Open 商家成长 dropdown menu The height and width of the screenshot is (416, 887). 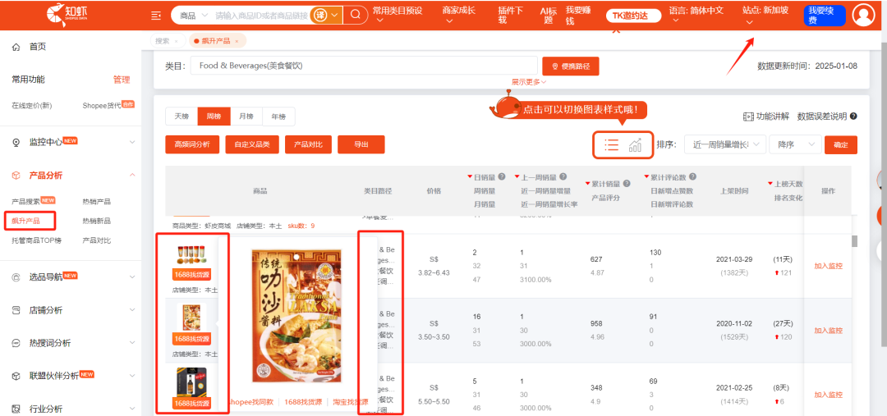[458, 16]
